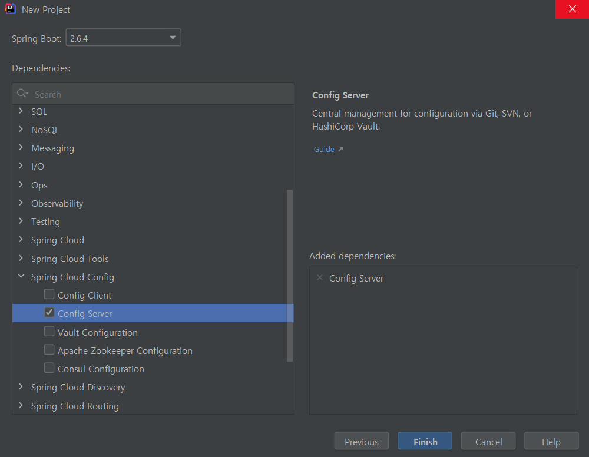The height and width of the screenshot is (457, 589).
Task: Click the Previous button
Action: click(362, 441)
